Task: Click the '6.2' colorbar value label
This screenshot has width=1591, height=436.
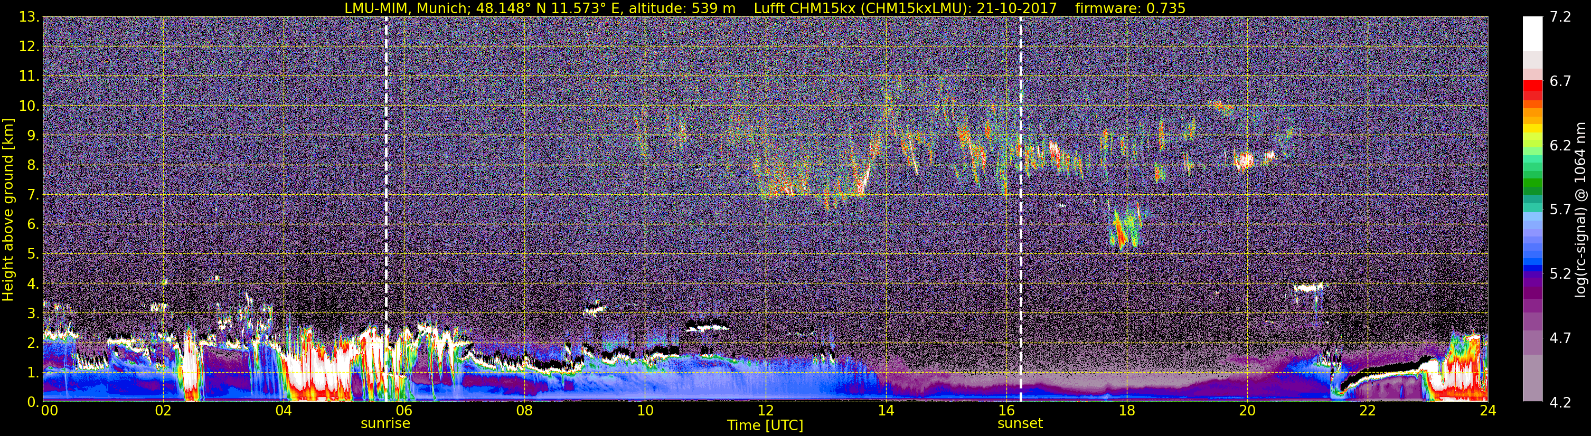Action: 1560,145
